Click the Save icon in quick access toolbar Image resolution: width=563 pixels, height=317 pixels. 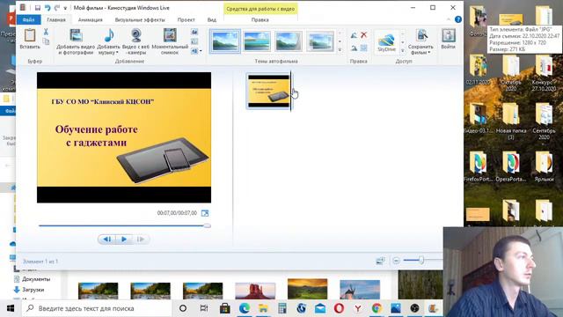(37, 8)
